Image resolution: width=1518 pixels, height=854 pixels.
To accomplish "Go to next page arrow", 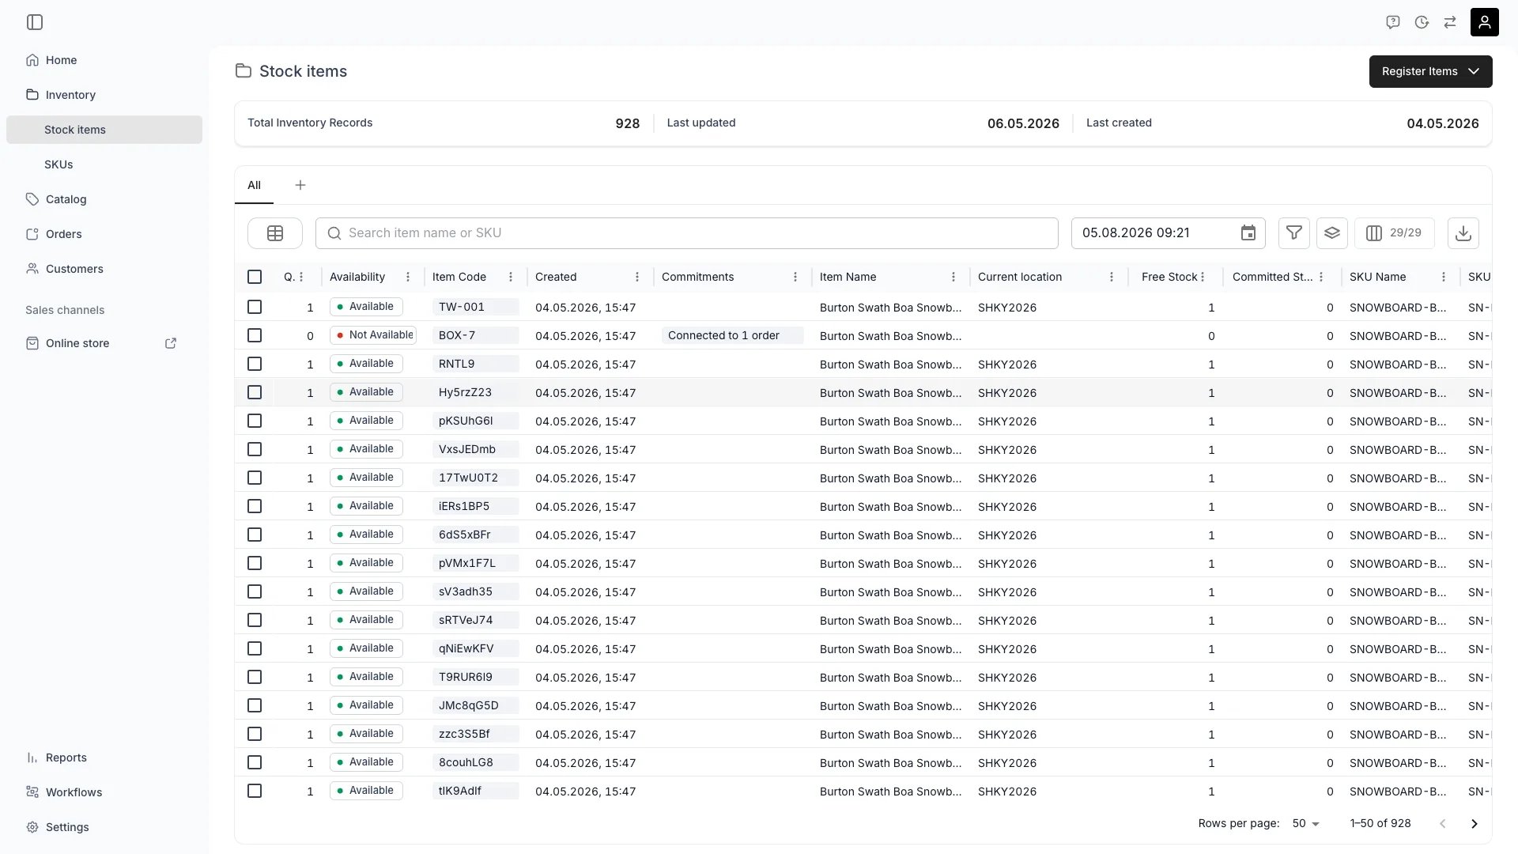I will pyautogui.click(x=1475, y=824).
